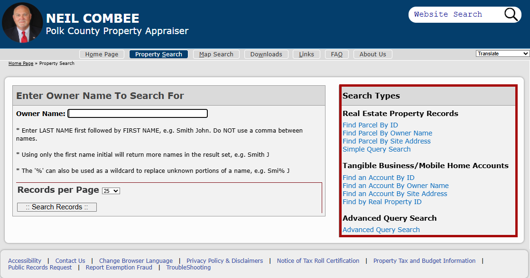
Task: Switch to the Map Search tab
Action: click(x=216, y=54)
